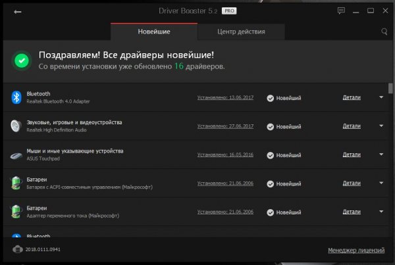Viewport: 395px width, 265px height.
Task: Open the Менеджер лицензий link
Action: [356, 250]
